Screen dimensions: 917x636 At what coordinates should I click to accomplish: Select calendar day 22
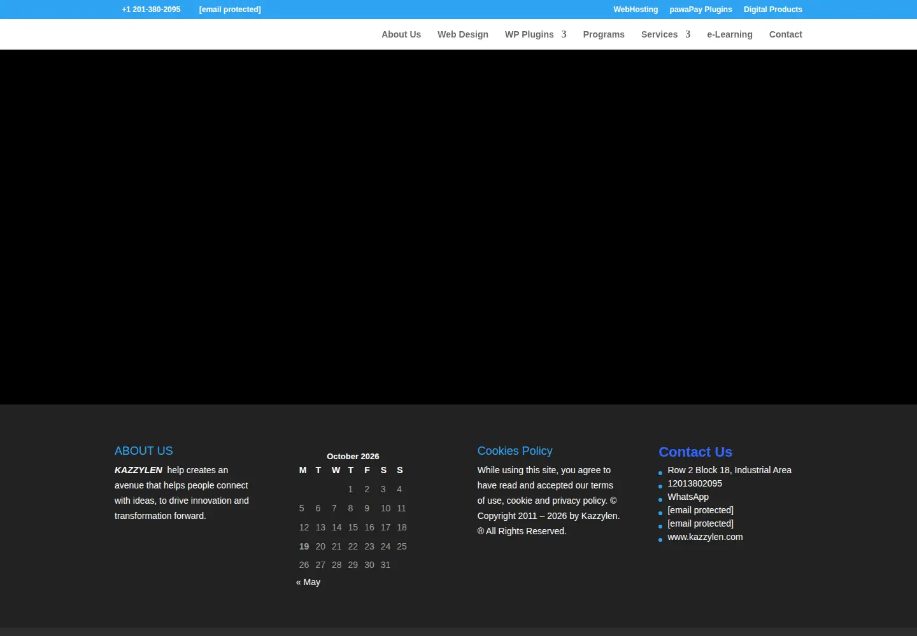[353, 546]
